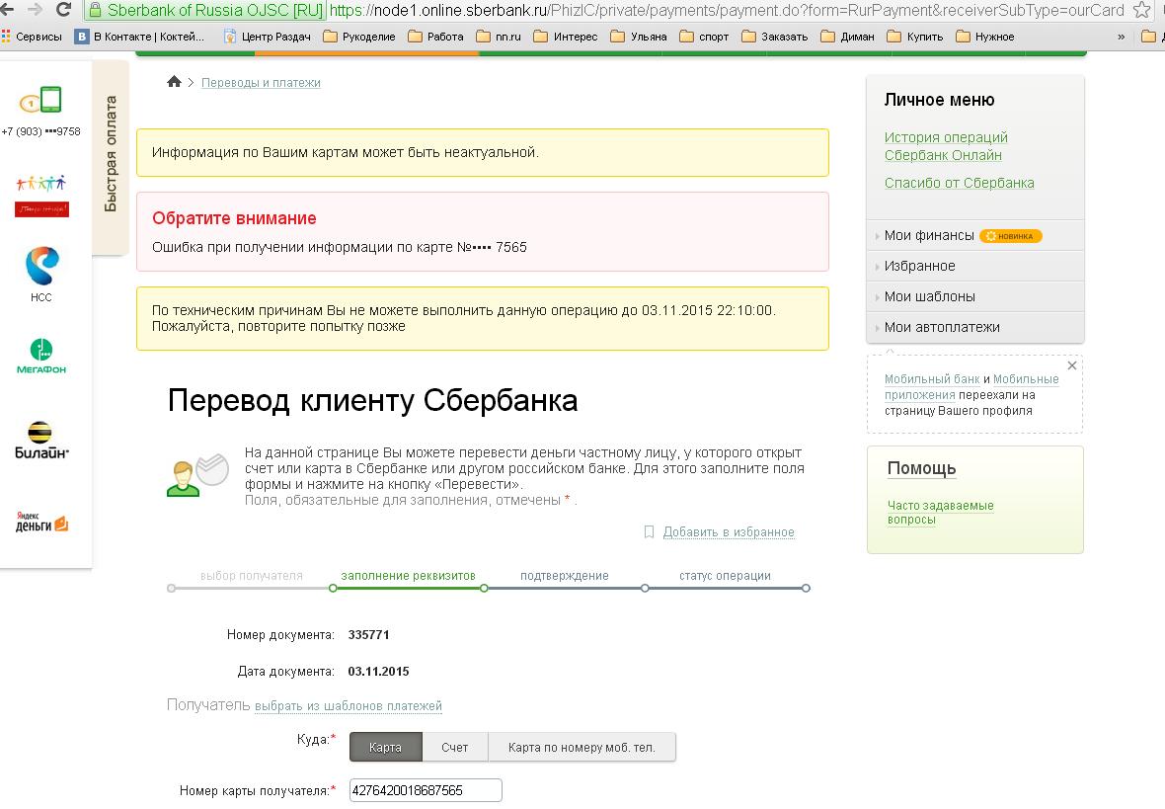Open the Работа bookmarks folder
The image size is (1165, 809).
click(x=436, y=37)
